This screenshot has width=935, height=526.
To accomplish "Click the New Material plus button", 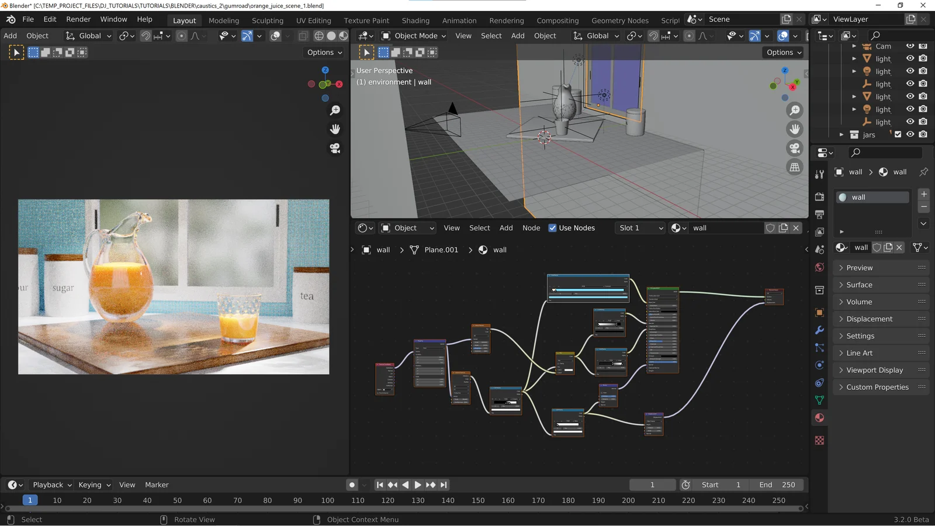I will (x=923, y=193).
